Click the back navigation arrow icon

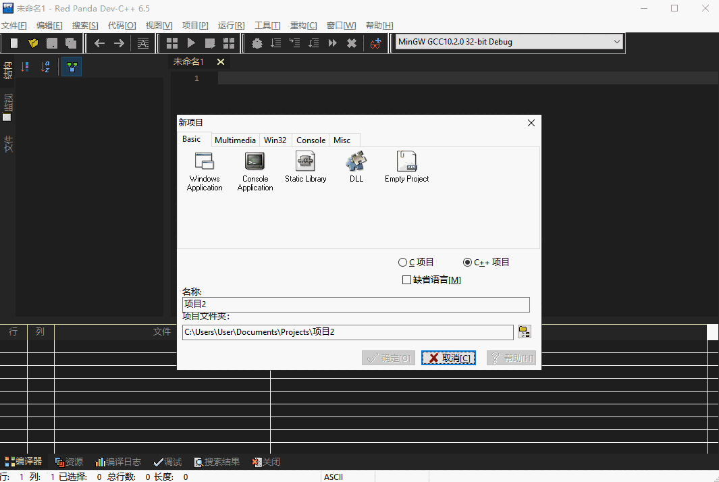tap(99, 43)
